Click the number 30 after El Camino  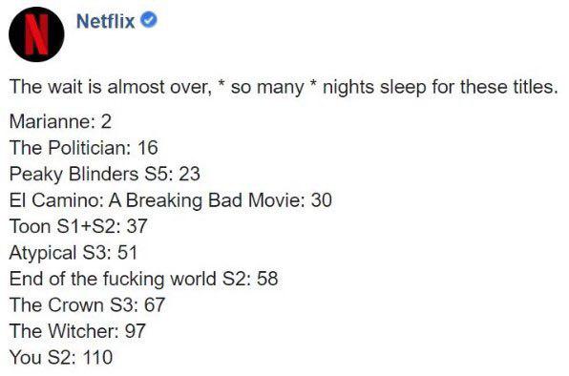(x=322, y=200)
